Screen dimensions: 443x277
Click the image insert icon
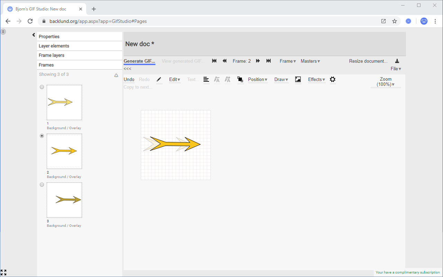[x=298, y=80]
